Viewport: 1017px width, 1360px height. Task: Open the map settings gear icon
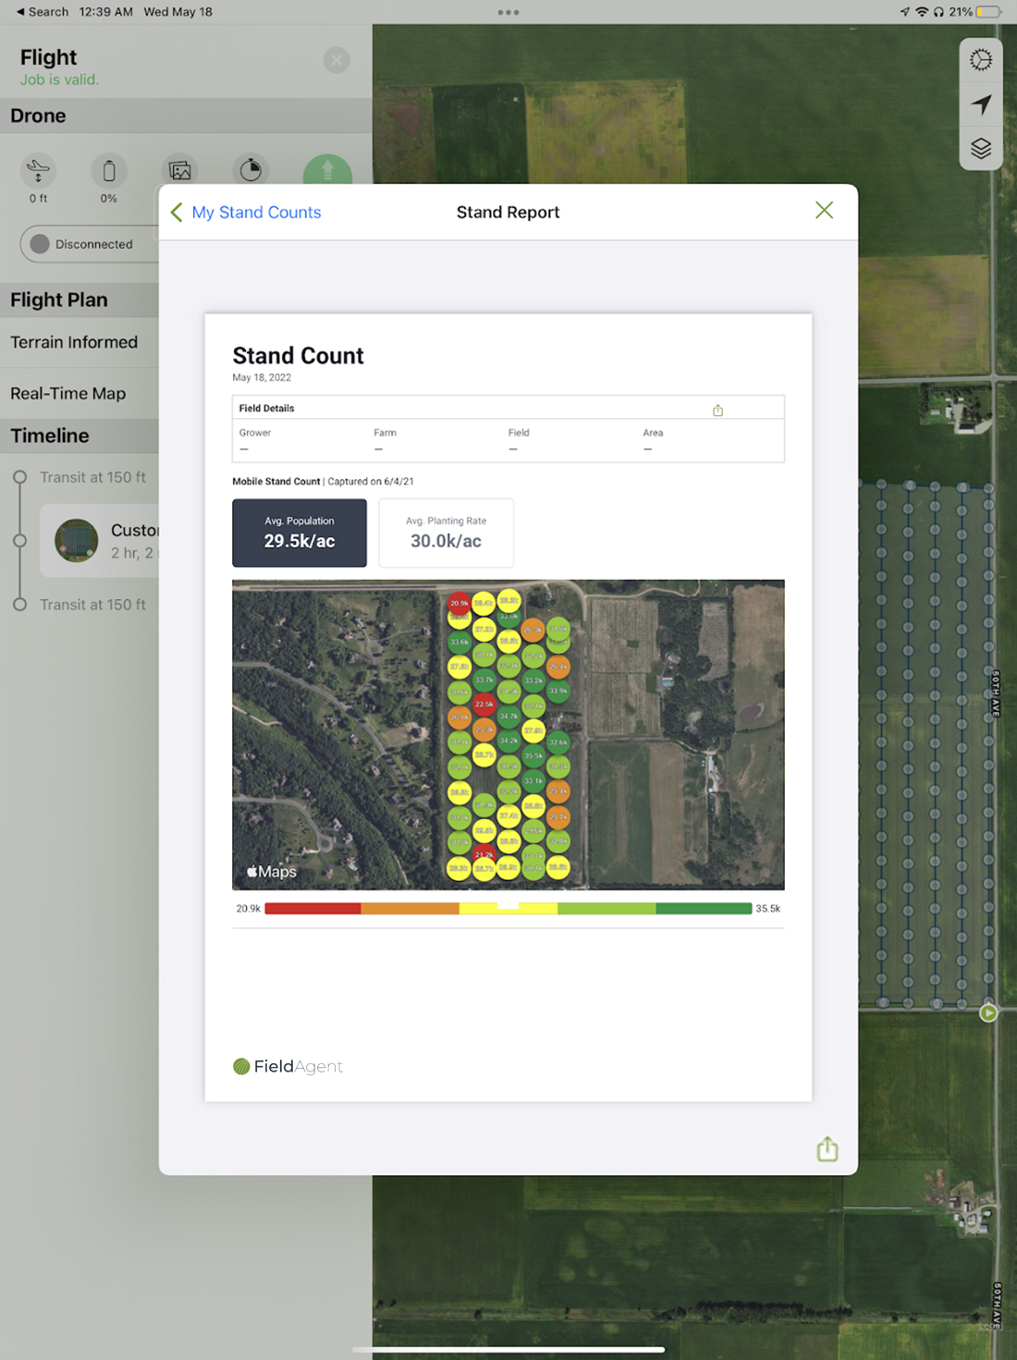[x=981, y=60]
